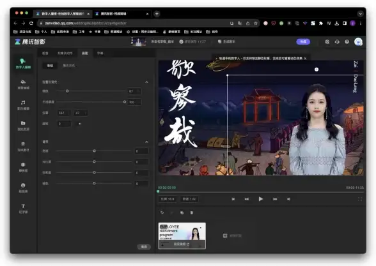
Task: Click the film-reel icon in top right header
Action: [x=327, y=41]
